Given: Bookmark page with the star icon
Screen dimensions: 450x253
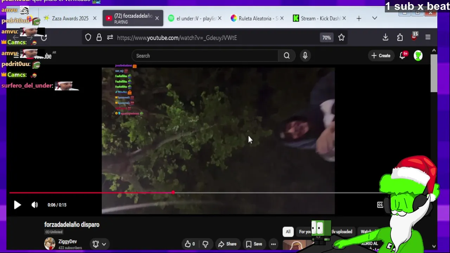Looking at the screenshot, I should click(x=341, y=38).
